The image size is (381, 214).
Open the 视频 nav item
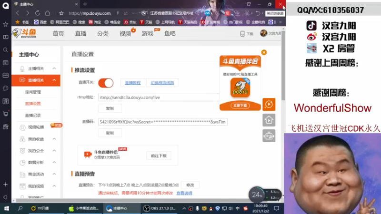tap(125, 33)
